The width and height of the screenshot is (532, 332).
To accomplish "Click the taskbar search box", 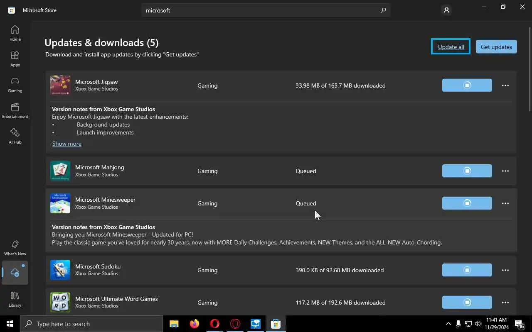I will 91,324.
